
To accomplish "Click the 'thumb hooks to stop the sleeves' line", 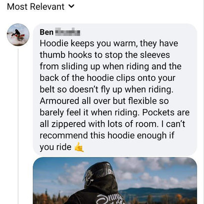I will coord(104,55).
